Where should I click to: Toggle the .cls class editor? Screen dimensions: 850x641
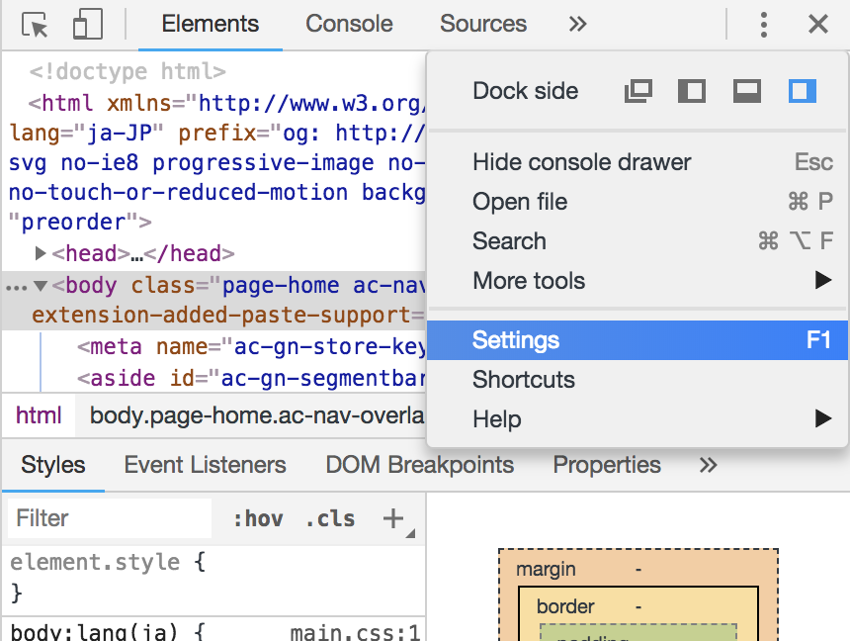click(x=330, y=519)
